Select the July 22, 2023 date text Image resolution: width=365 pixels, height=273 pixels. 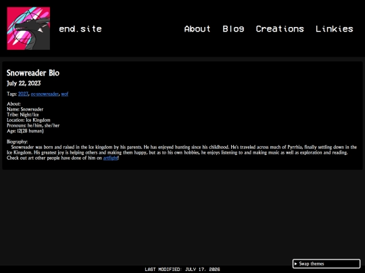tap(24, 83)
